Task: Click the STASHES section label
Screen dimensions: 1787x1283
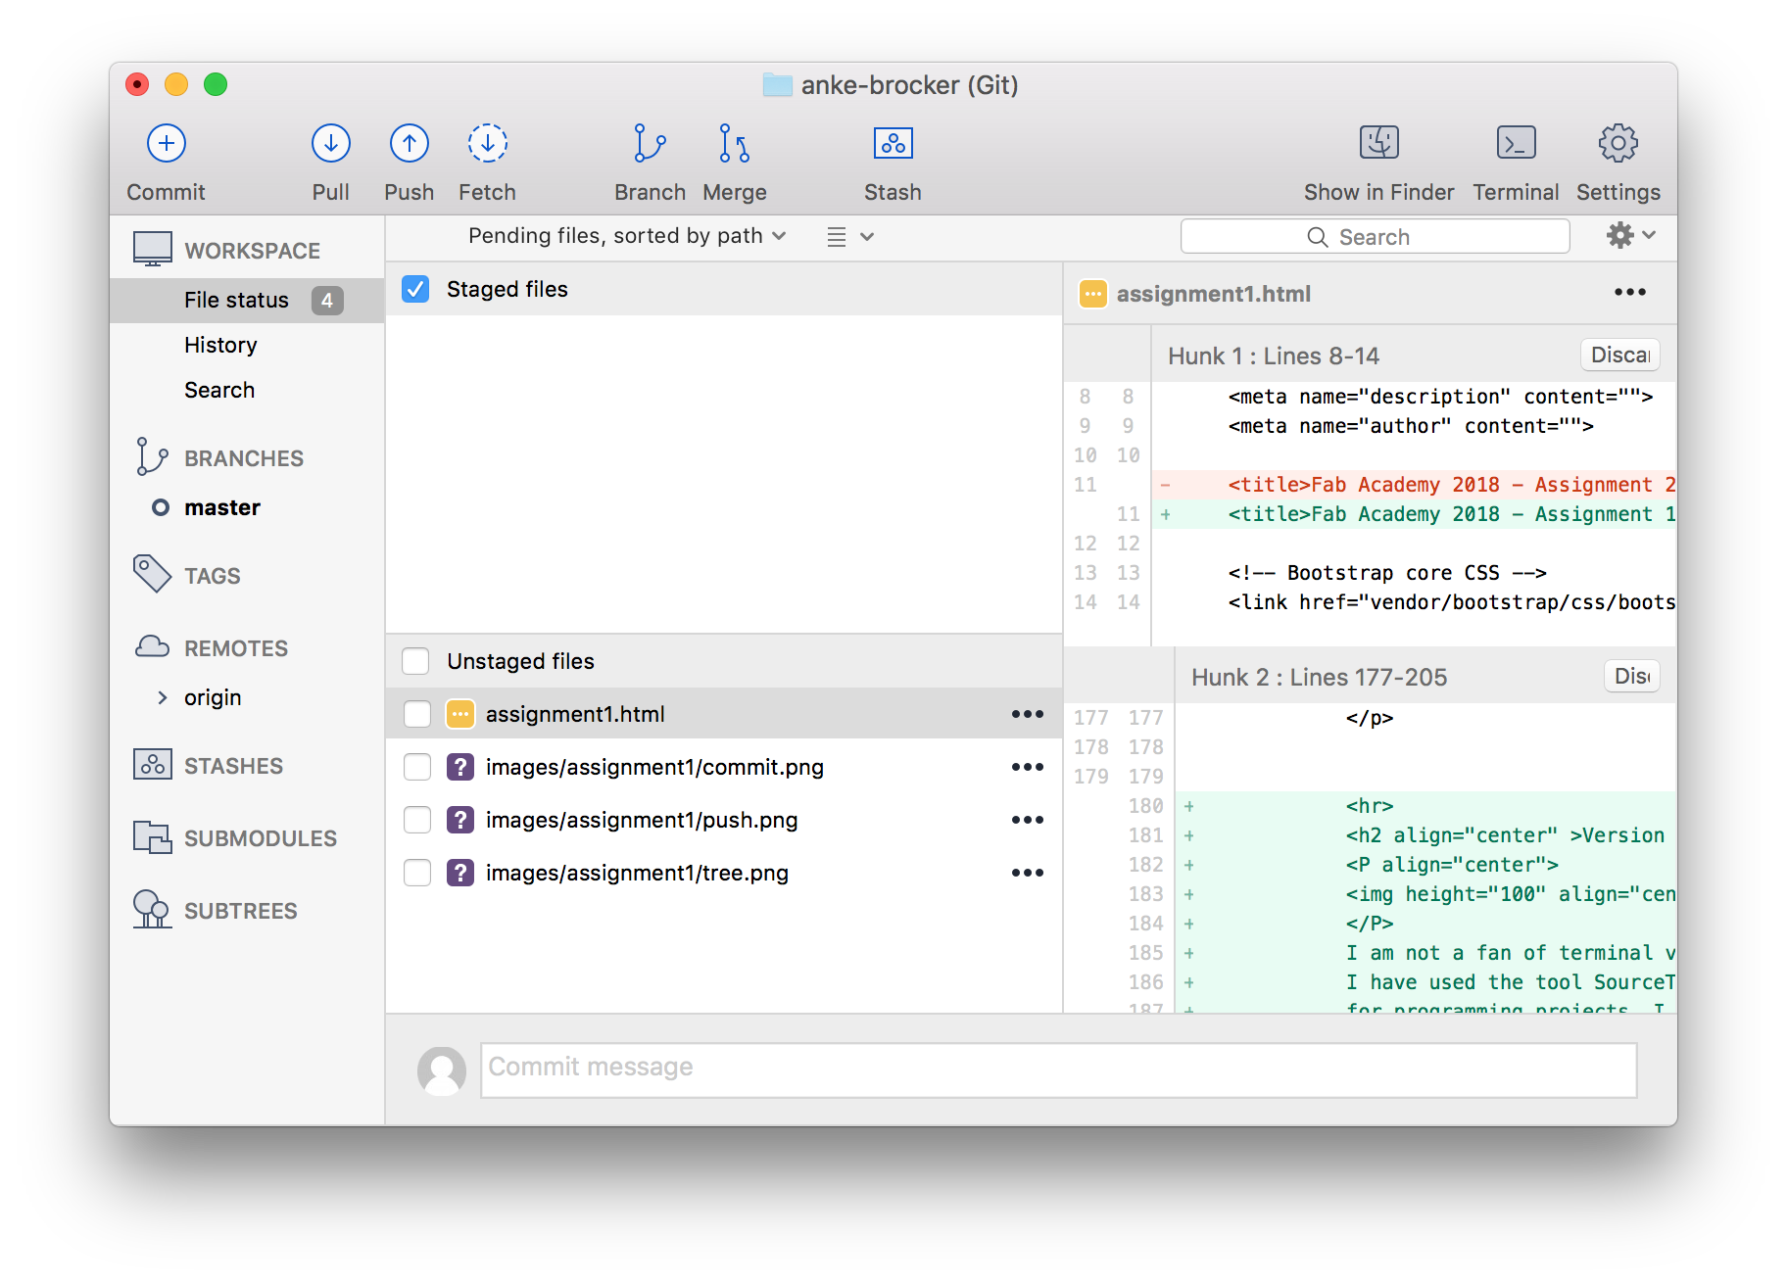Action: point(233,766)
